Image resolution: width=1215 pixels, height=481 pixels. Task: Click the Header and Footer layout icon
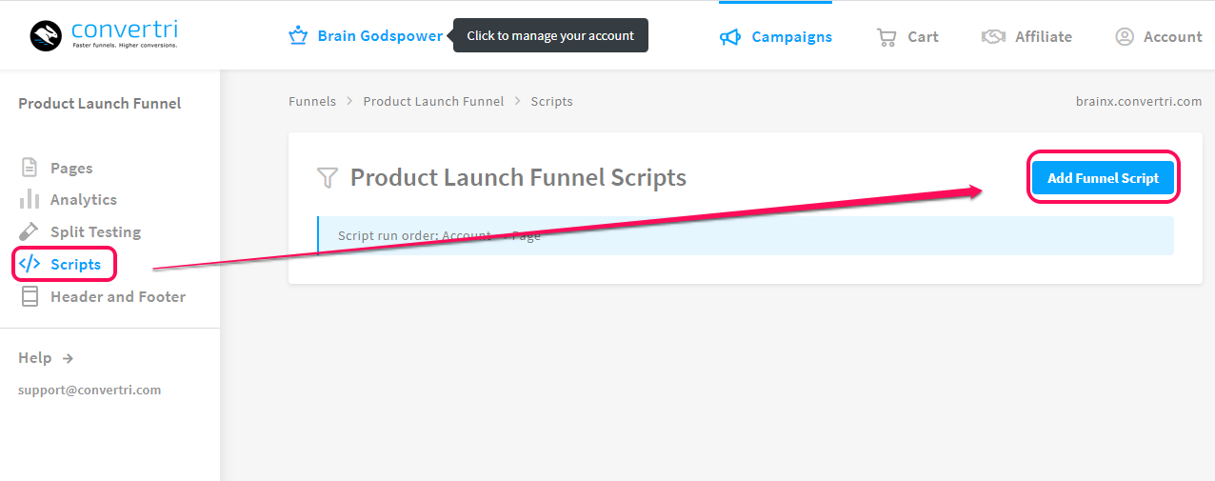point(30,296)
